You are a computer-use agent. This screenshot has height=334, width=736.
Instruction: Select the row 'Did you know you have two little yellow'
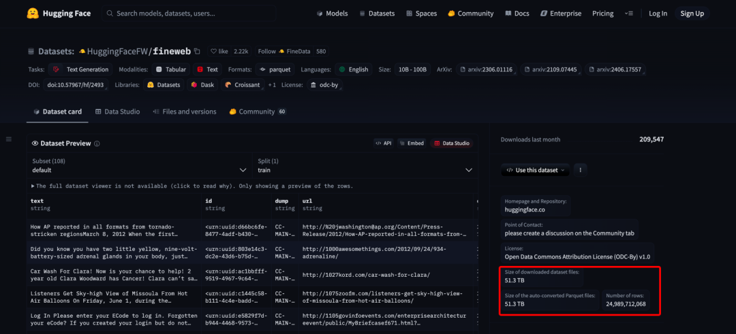252,252
